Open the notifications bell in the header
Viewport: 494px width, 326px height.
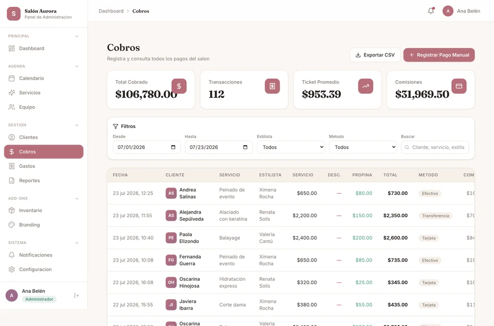click(430, 11)
